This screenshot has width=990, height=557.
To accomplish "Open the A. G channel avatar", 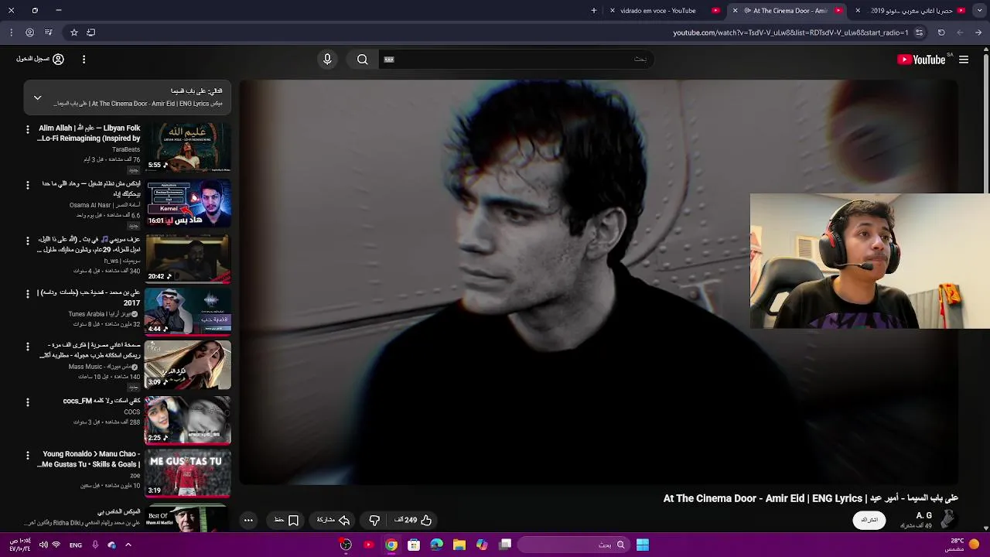I will click(947, 519).
